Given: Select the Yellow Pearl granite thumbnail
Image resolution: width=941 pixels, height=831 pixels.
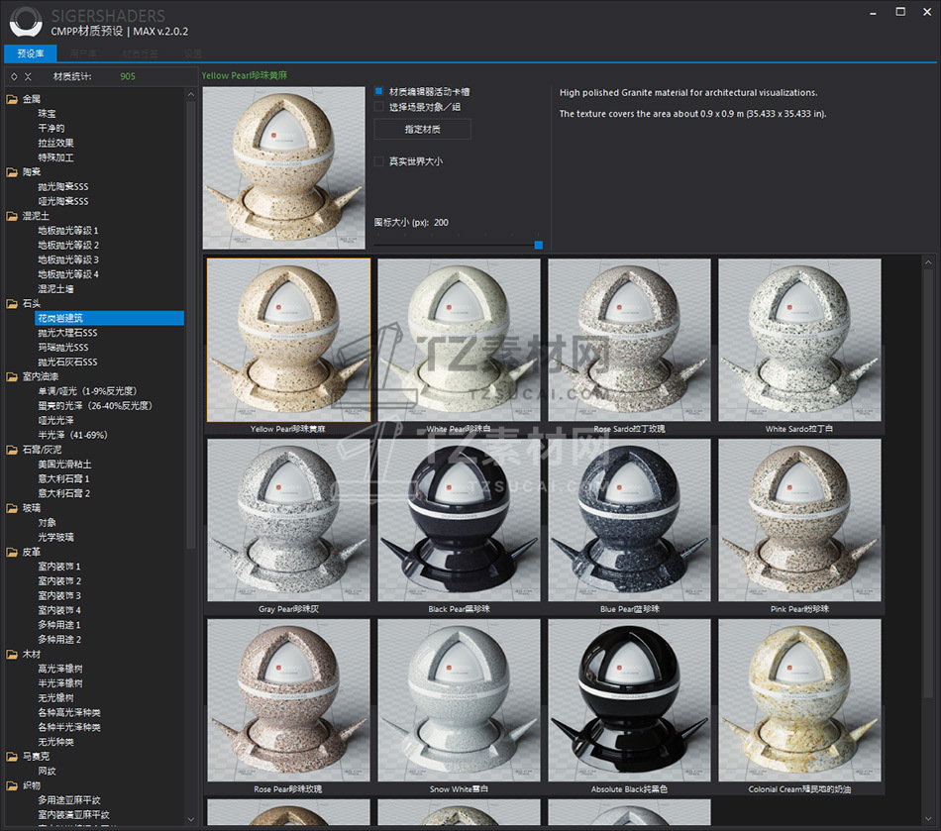Looking at the screenshot, I should click(x=288, y=340).
